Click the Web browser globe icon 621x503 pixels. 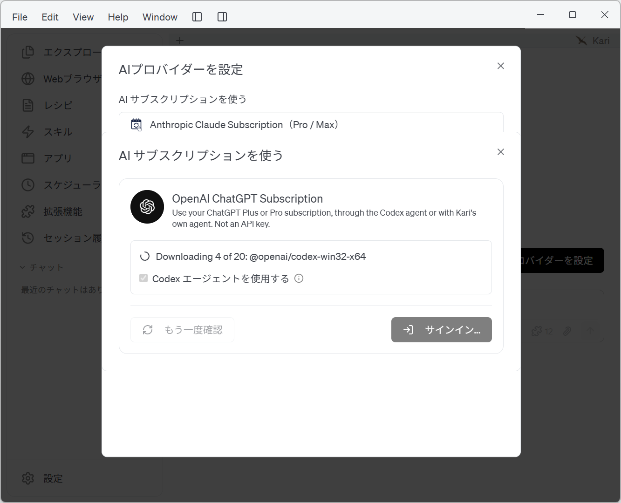(x=28, y=79)
